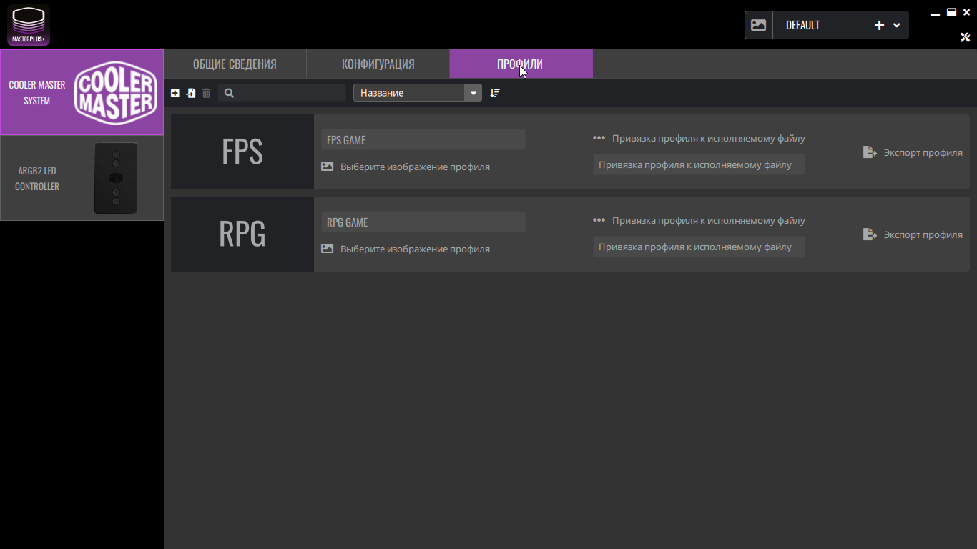The width and height of the screenshot is (977, 549).
Task: Click the three-dots icon in RPG row
Action: [599, 220]
